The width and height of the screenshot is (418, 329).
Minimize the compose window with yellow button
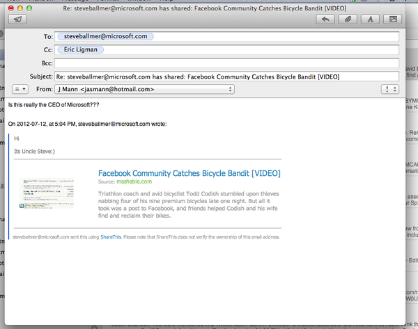click(x=20, y=8)
